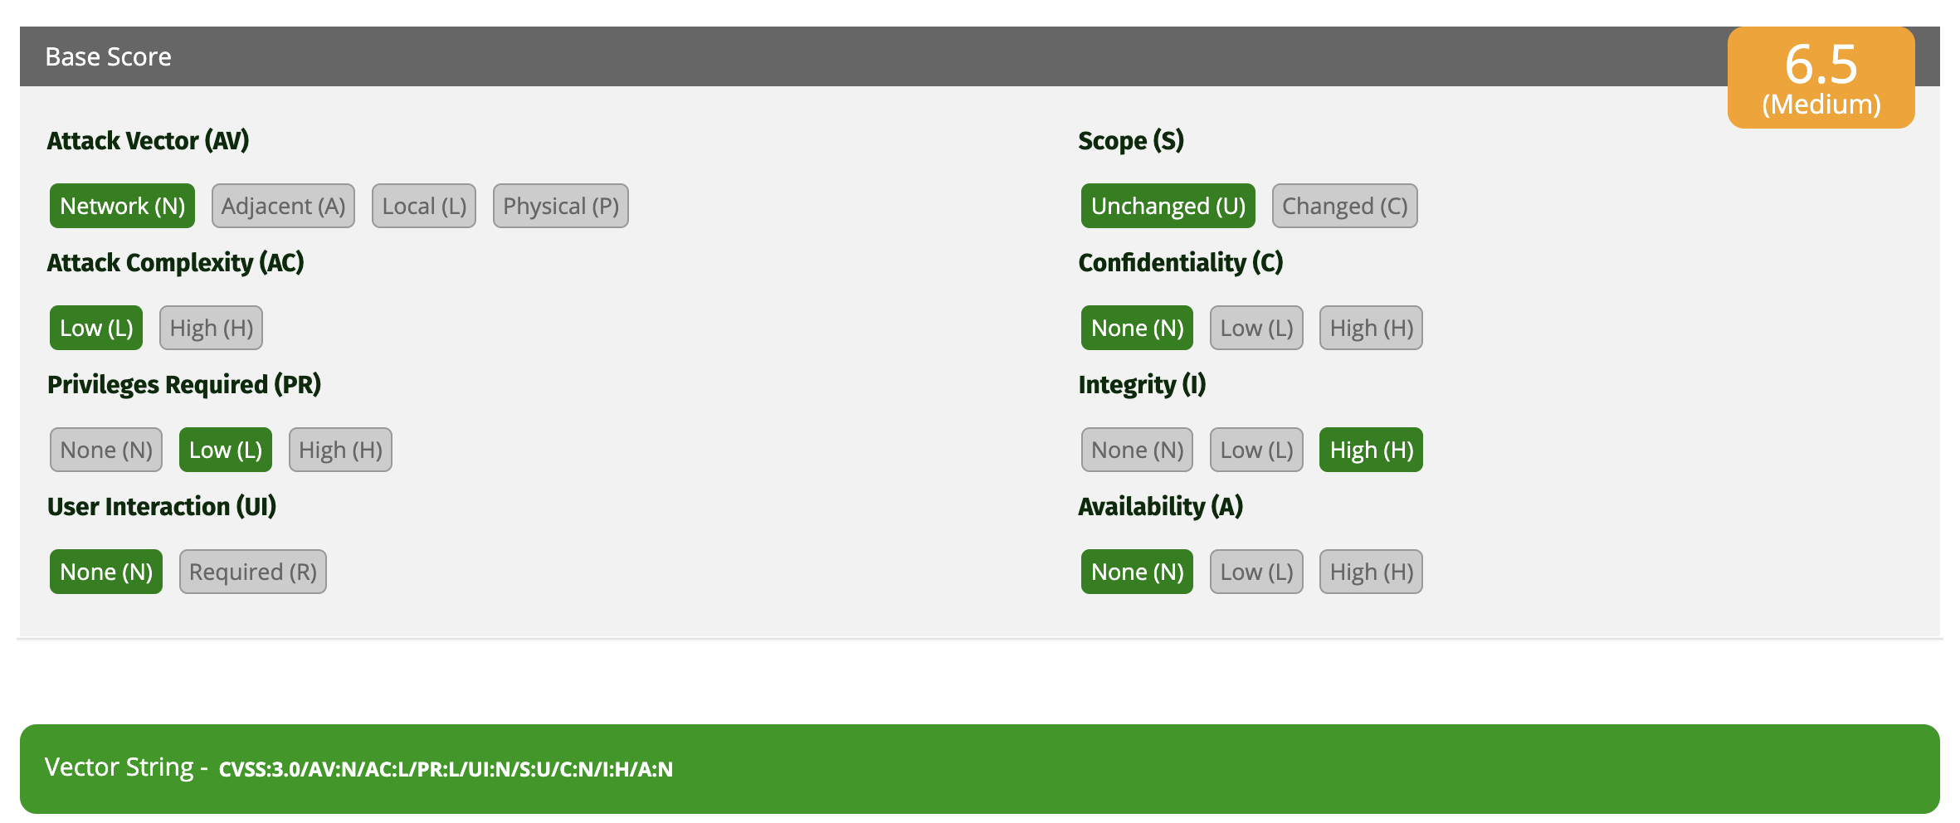Image resolution: width=1960 pixels, height=823 pixels.
Task: Select Unchanged (U) scope
Action: point(1168,206)
